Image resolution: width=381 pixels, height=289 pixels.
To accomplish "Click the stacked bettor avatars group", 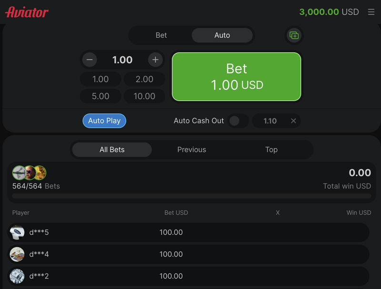I will click(x=29, y=173).
